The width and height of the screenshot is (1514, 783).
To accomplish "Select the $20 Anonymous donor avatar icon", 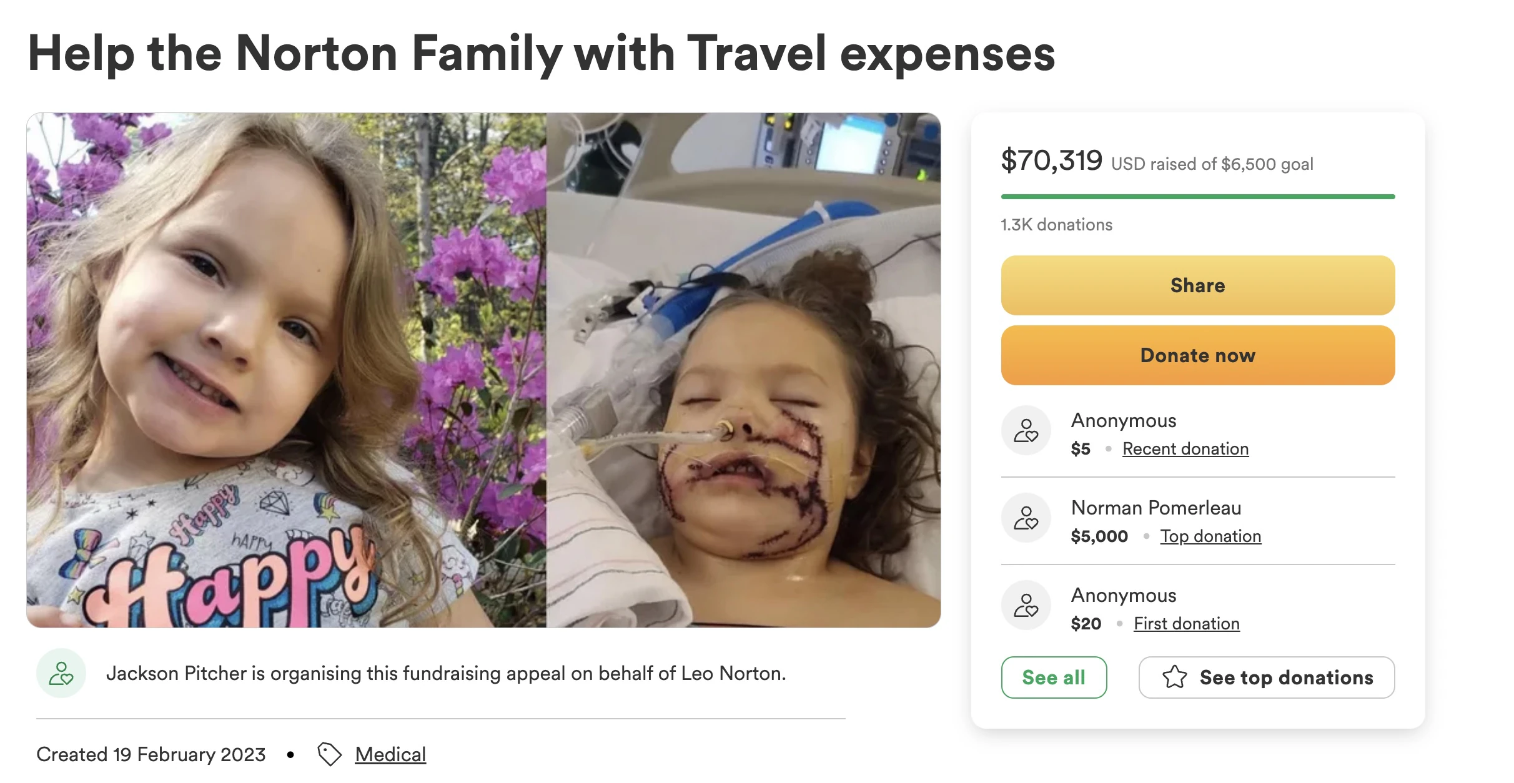I will point(1026,606).
